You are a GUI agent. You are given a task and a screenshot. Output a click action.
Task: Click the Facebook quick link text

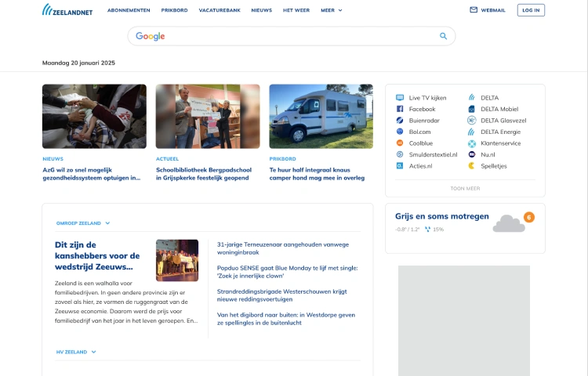coord(423,109)
